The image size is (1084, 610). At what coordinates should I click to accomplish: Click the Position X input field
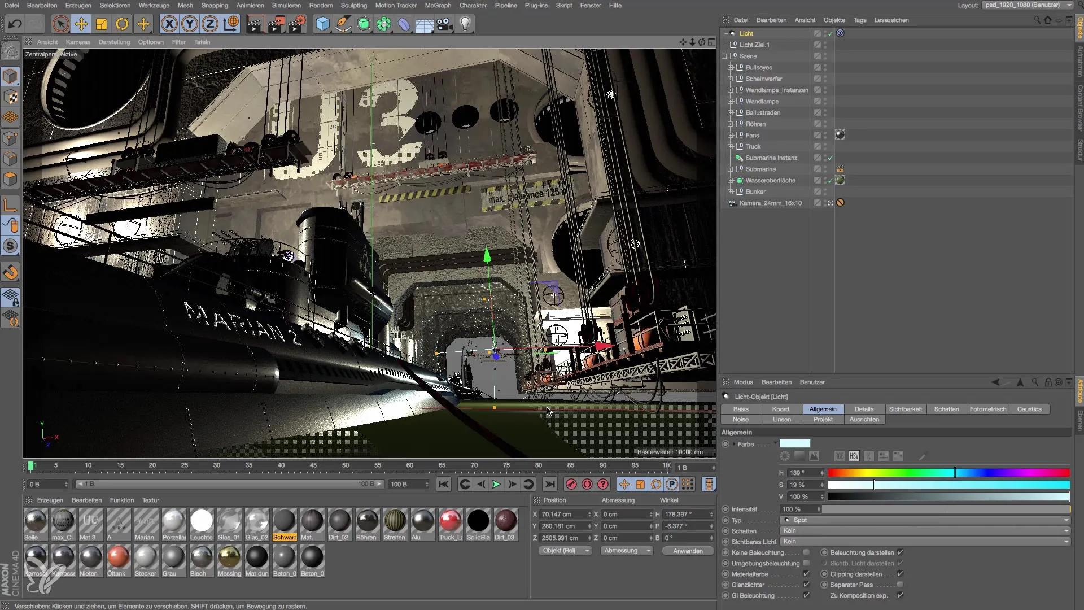(x=565, y=514)
